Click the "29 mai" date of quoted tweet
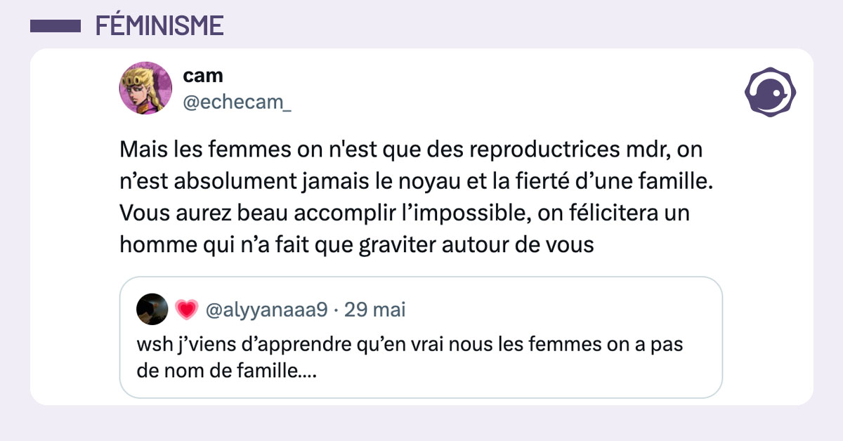Image resolution: width=843 pixels, height=441 pixels. 375,309
